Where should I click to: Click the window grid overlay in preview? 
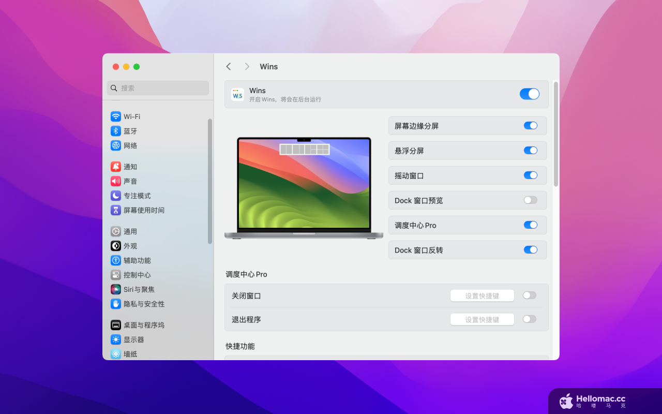point(305,150)
